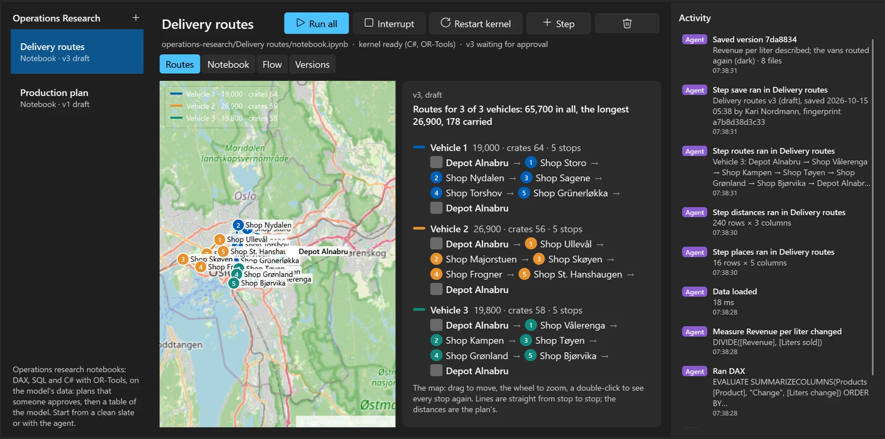
Task: Click Depot Alnabru label on map
Action: 323,251
